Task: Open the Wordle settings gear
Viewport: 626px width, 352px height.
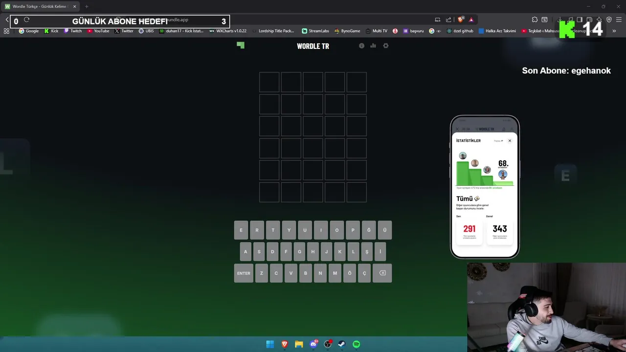Action: 386,45
